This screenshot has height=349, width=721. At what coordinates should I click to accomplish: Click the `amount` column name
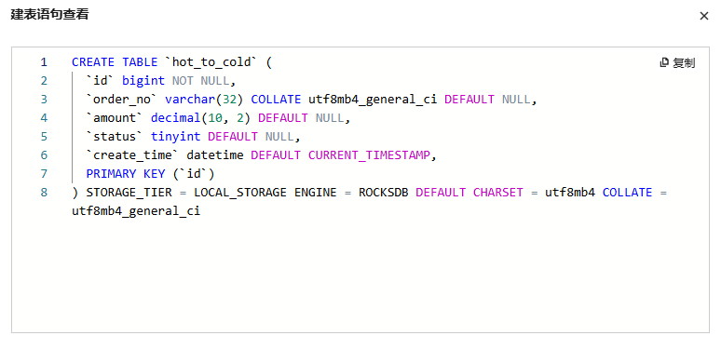[115, 118]
